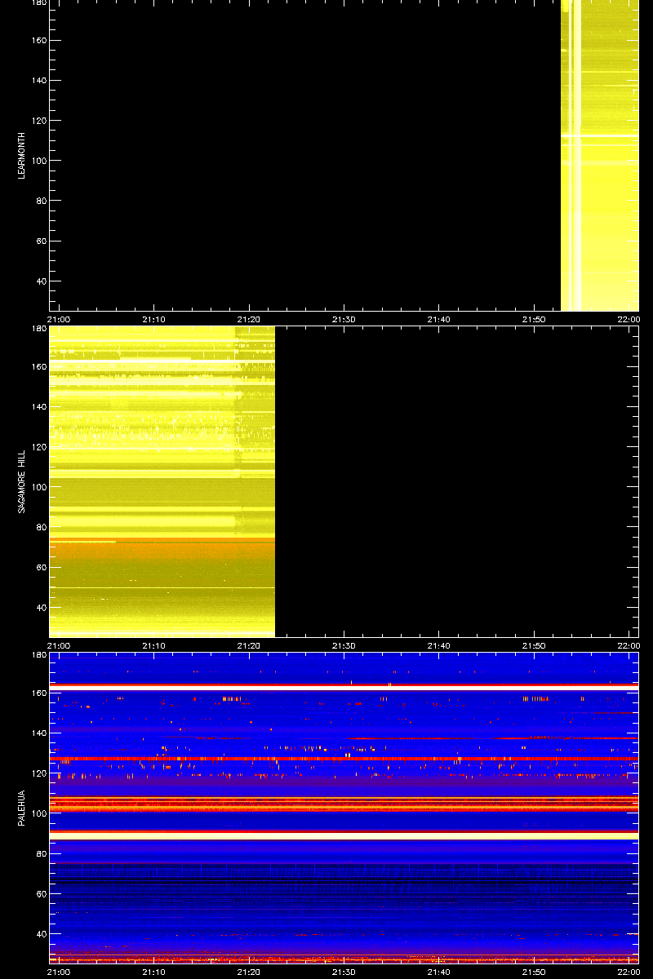Click the 21:20 time label under Palehua panel
The width and height of the screenshot is (653, 979).
click(x=248, y=972)
